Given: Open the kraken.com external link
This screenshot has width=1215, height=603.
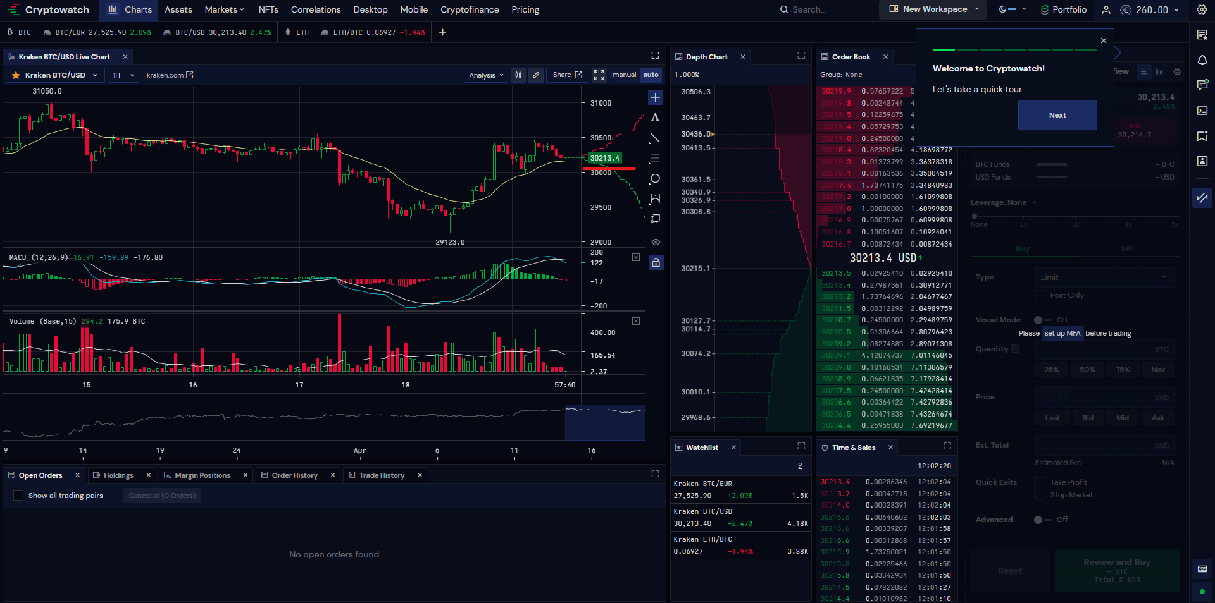Looking at the screenshot, I should tap(170, 75).
